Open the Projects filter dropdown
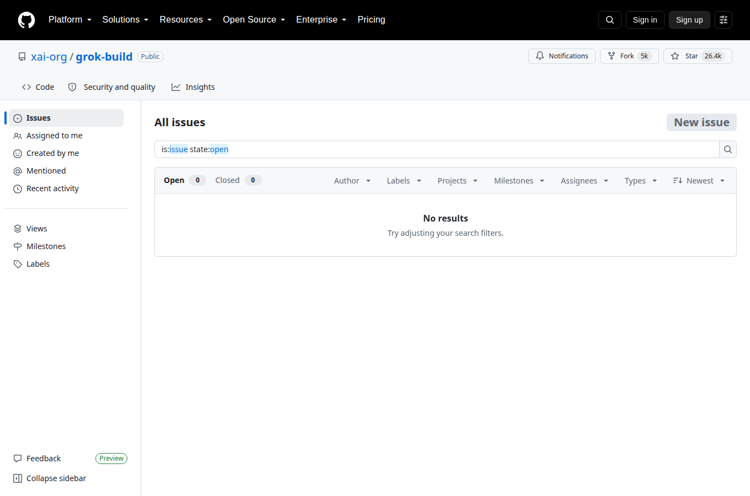Screen dimensions: 750x496 (x=458, y=181)
